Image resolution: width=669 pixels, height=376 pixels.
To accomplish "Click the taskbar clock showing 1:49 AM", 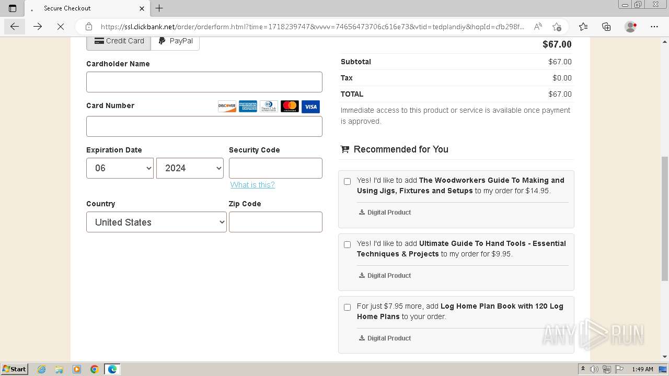I will click(642, 369).
